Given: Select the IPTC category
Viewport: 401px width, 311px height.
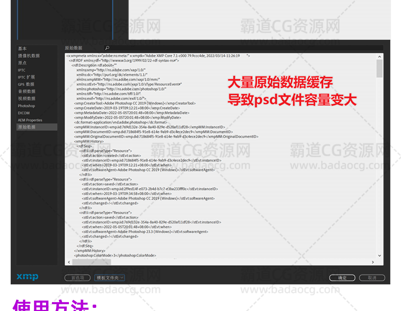Looking at the screenshot, I should [22, 70].
